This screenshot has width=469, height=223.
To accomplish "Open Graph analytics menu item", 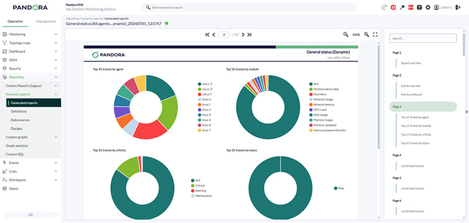I will point(17,146).
